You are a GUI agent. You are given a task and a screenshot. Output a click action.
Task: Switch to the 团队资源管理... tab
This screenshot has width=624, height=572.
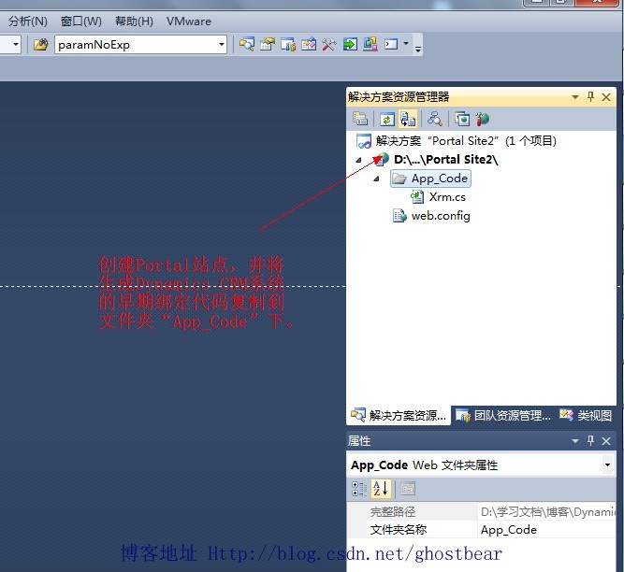coord(503,415)
